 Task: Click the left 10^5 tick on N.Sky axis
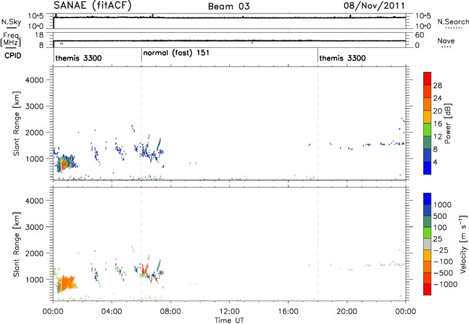pos(36,16)
